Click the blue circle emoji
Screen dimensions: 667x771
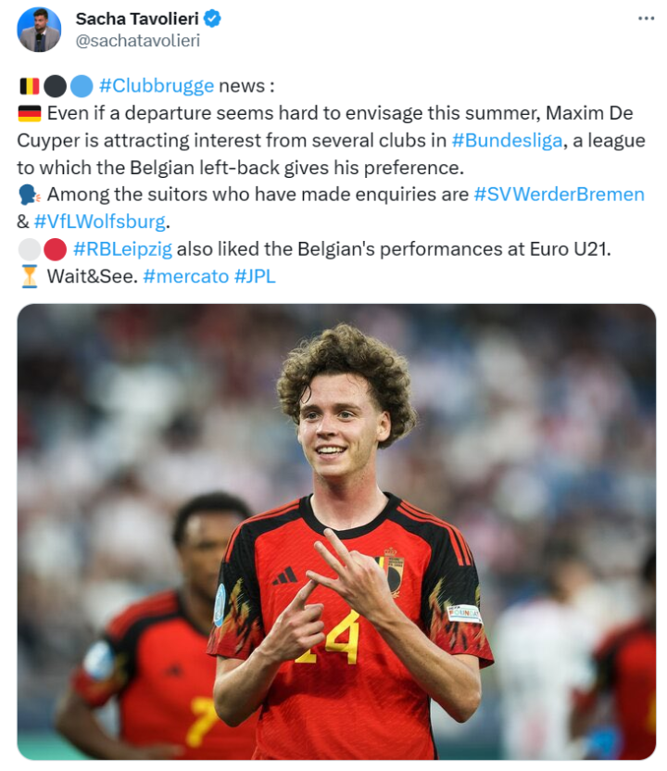tap(82, 86)
